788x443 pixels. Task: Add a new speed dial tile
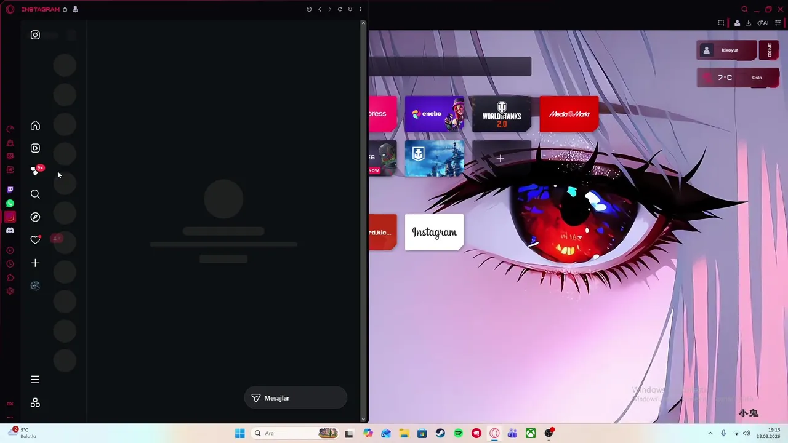click(501, 158)
